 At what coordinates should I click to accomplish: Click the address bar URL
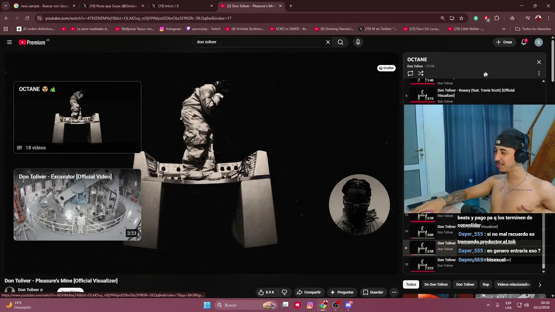pos(139,18)
